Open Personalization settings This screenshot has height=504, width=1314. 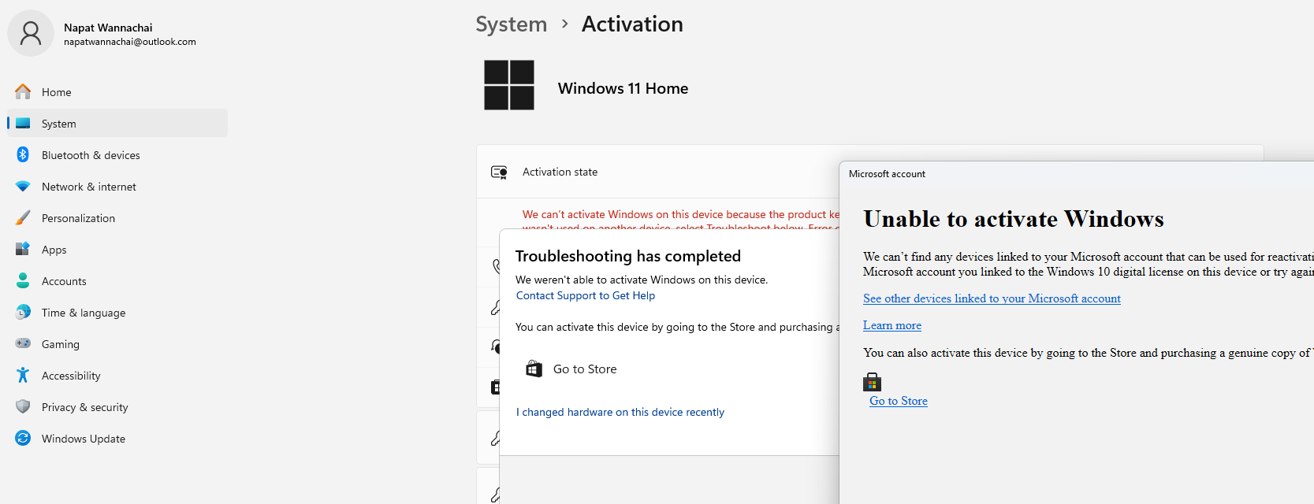tap(117, 218)
